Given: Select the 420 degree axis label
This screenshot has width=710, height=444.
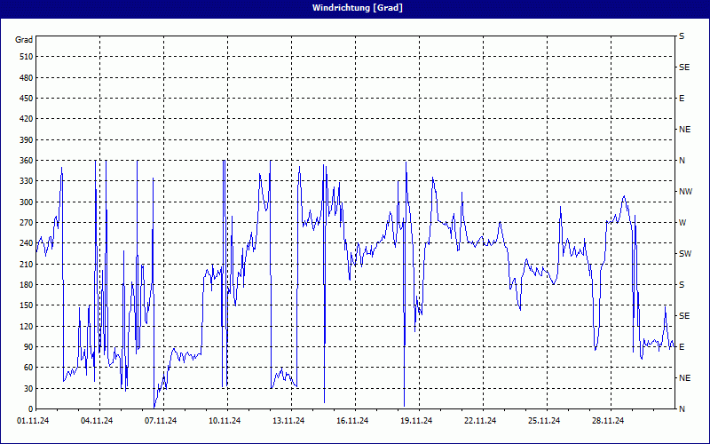Looking at the screenshot, I should [x=27, y=119].
